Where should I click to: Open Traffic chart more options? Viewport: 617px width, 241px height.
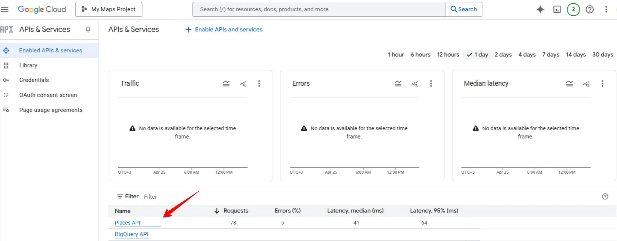pyautogui.click(x=259, y=83)
